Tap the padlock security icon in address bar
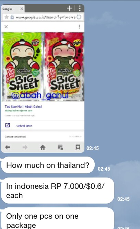 coord(12,17)
